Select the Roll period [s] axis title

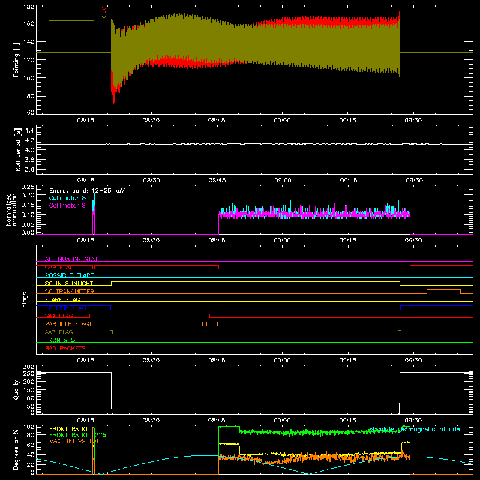point(18,149)
